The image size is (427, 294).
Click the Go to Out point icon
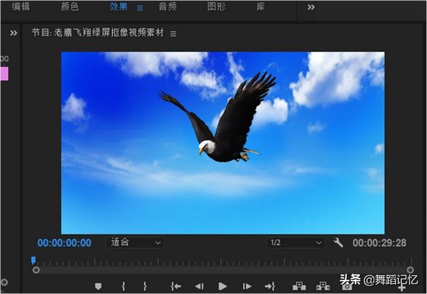click(x=270, y=286)
